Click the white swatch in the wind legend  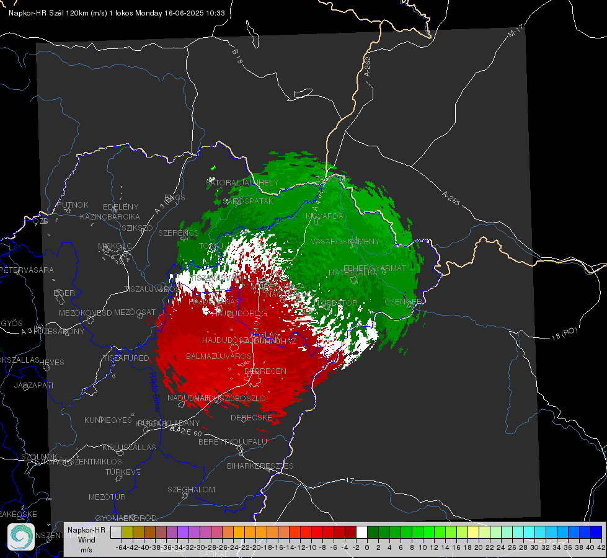tap(361, 533)
